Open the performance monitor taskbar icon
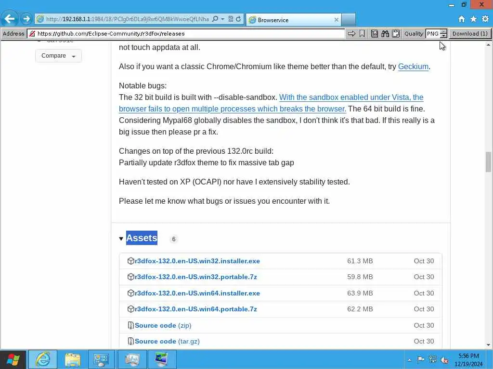This screenshot has height=369, width=493. coord(132,359)
